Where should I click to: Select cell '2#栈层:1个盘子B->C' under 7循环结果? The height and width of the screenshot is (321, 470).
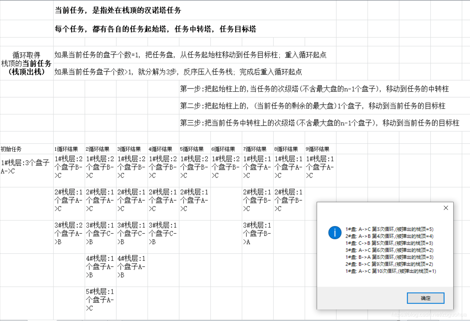point(258,204)
